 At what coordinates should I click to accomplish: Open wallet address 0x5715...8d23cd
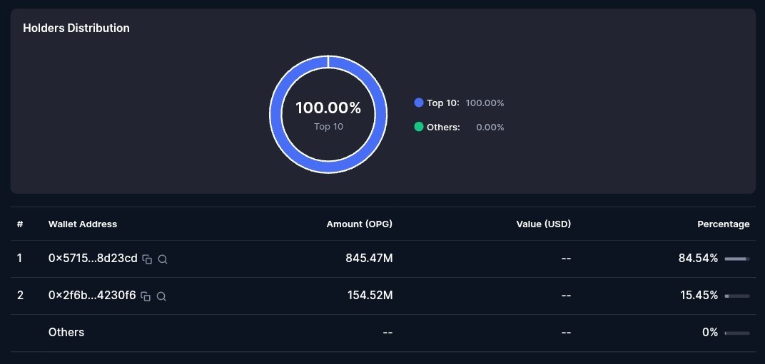coord(93,259)
